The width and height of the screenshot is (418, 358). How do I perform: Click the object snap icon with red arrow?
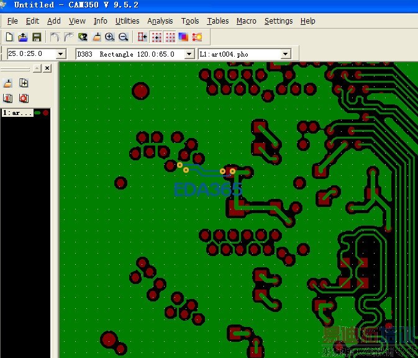point(142,37)
